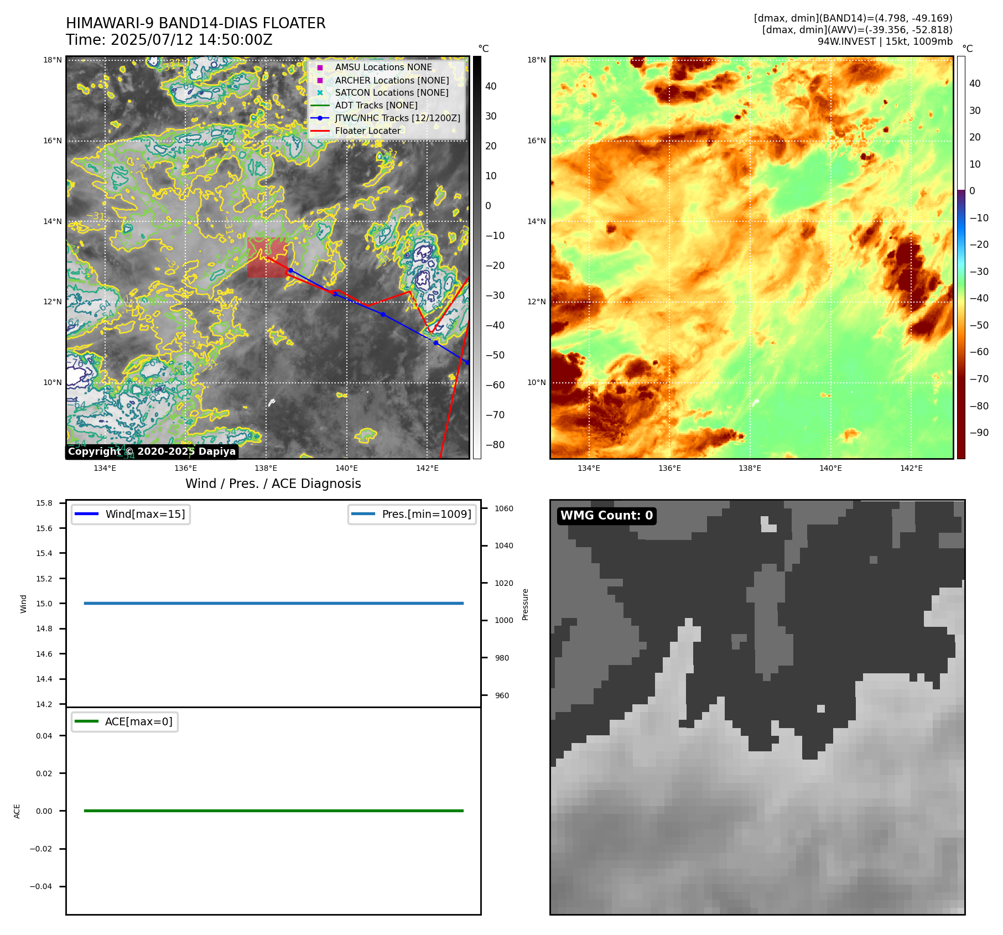Click the ARCHER Locations [NONE] legend text

pyautogui.click(x=392, y=80)
